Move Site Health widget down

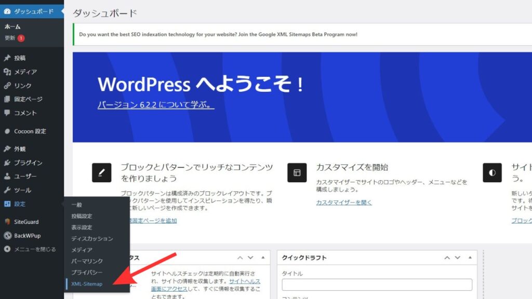(250, 257)
